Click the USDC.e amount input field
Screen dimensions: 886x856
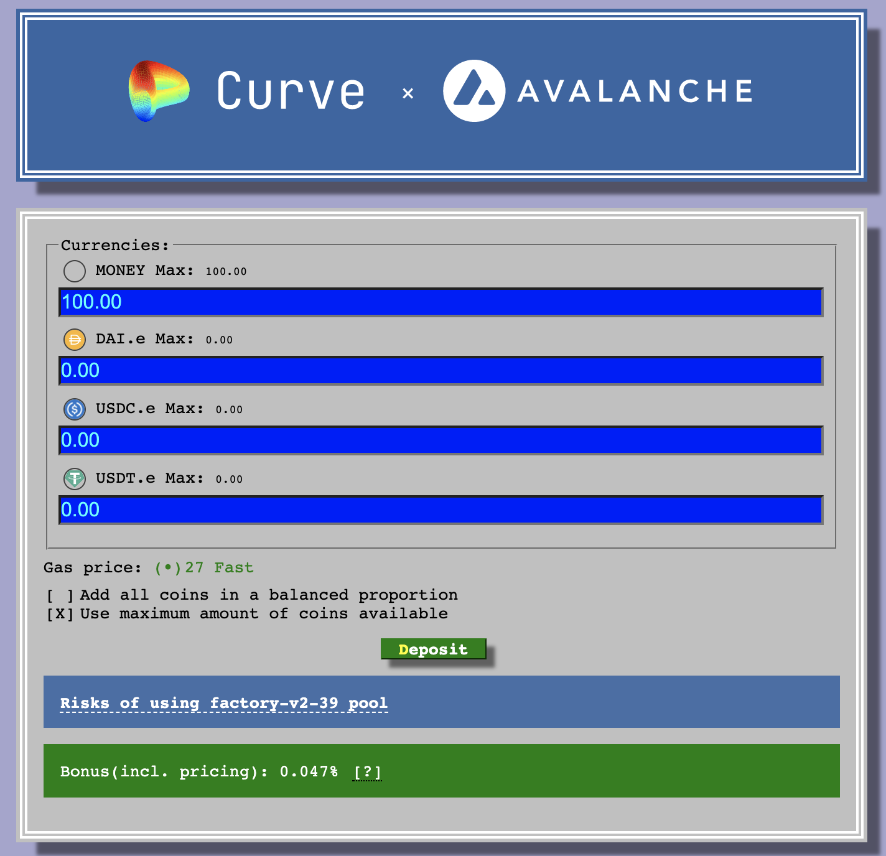coord(441,440)
